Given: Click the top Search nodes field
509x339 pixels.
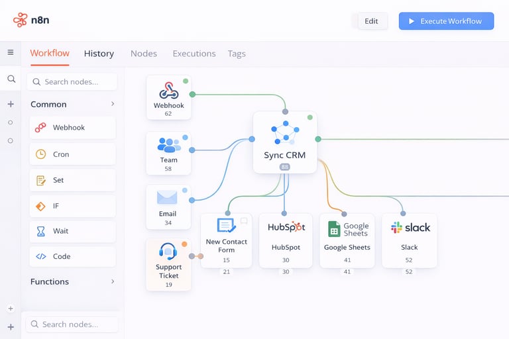Looking at the screenshot, I should (x=72, y=81).
